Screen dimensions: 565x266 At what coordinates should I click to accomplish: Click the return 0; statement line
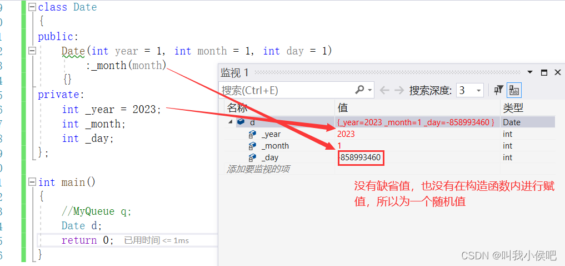pyautogui.click(x=88, y=240)
